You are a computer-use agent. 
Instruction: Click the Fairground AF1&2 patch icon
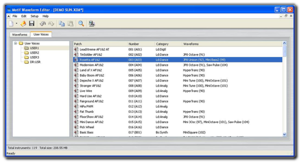pos(76,101)
